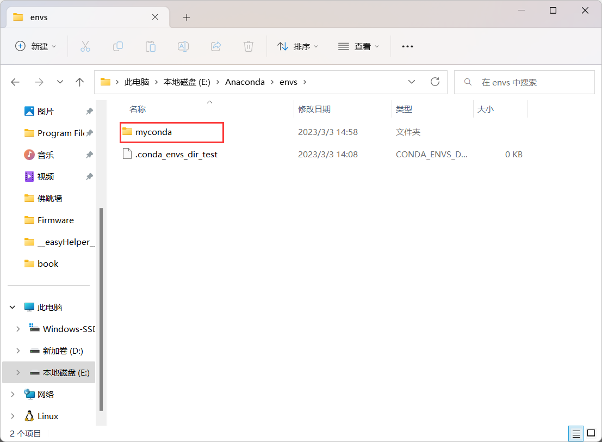The image size is (602, 442).
Task: Select 新加卷 (D:) in navigation tree
Action: (x=63, y=351)
